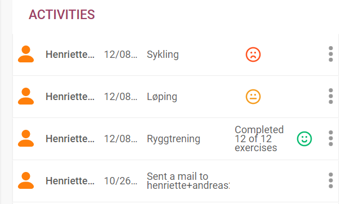
Task: Click the Ryggtrening activity name
Action: click(x=173, y=139)
